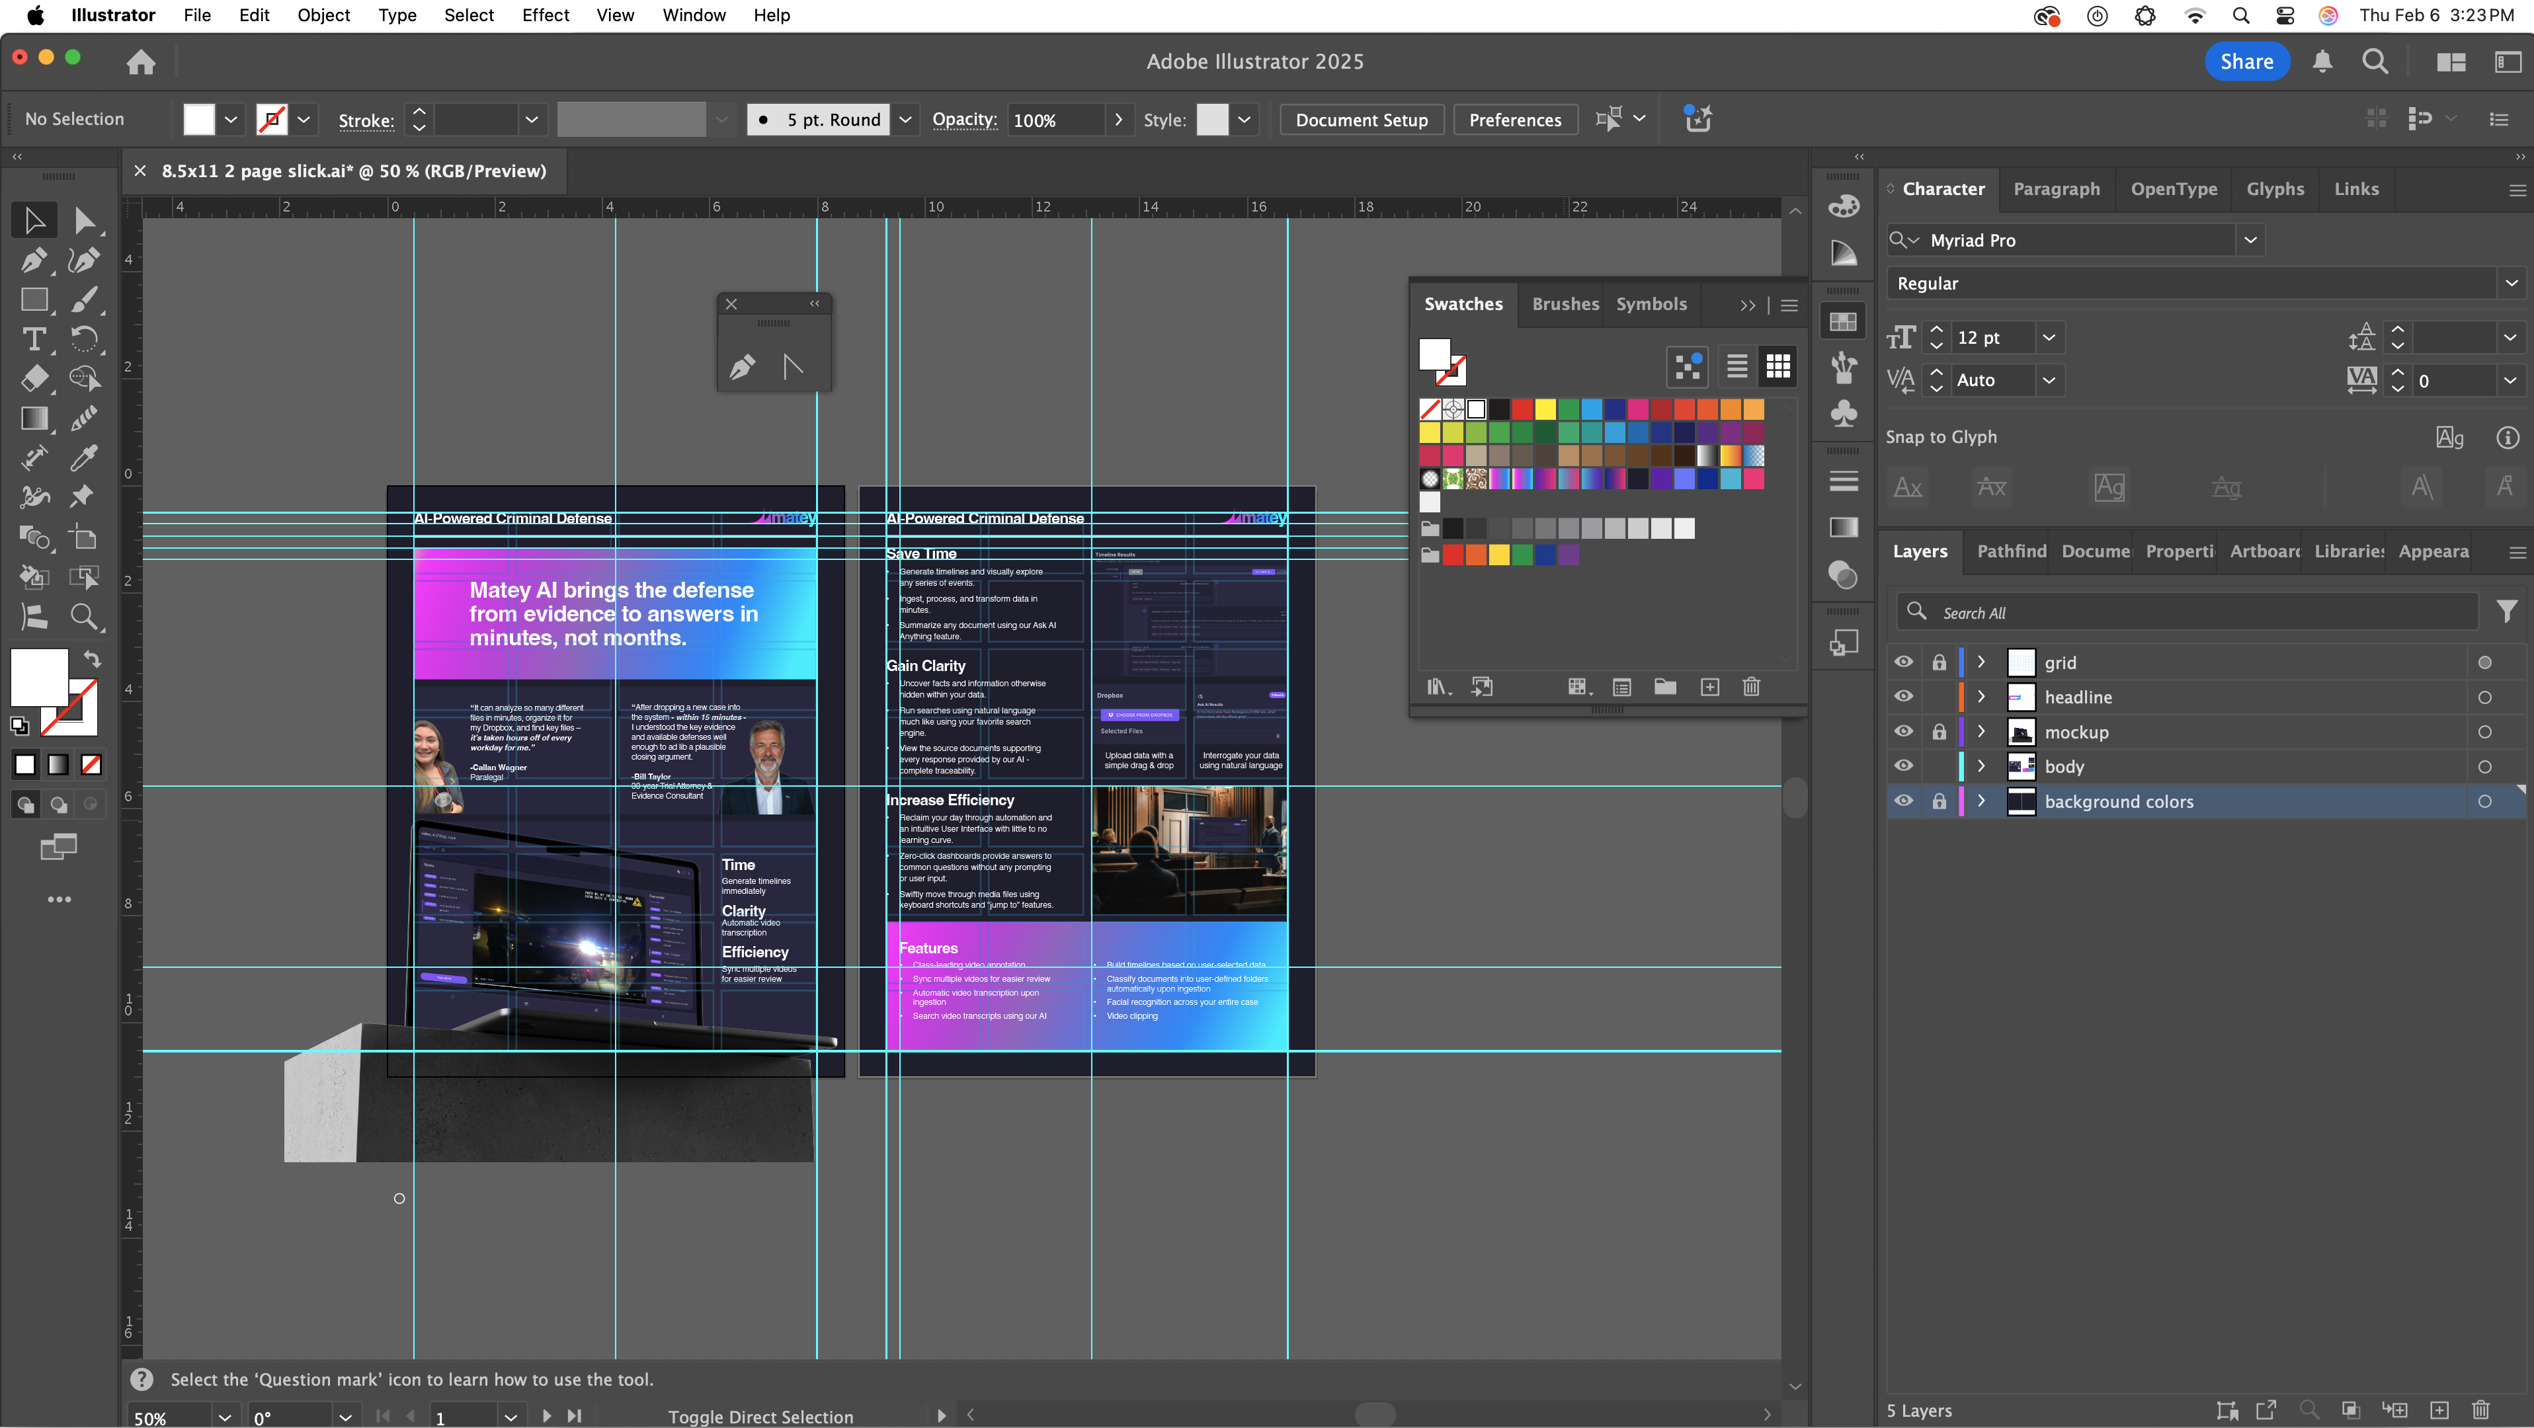Click the Home icon
2534x1428 pixels.
tap(141, 62)
